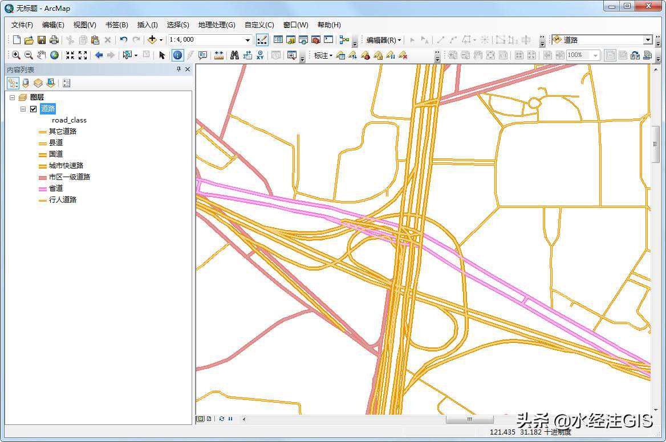The width and height of the screenshot is (666, 442).
Task: Activate the Pan hand tool
Action: (42, 55)
